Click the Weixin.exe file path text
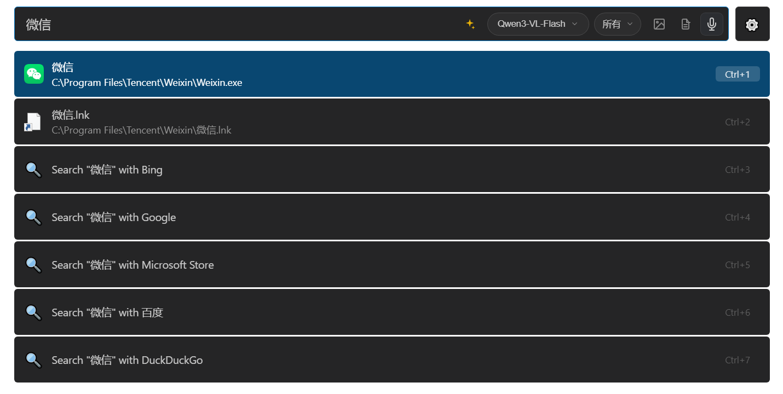 [x=147, y=83]
